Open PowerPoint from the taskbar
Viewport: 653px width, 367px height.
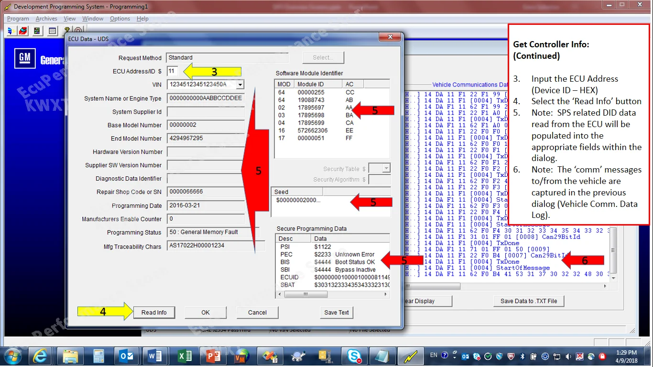click(212, 356)
